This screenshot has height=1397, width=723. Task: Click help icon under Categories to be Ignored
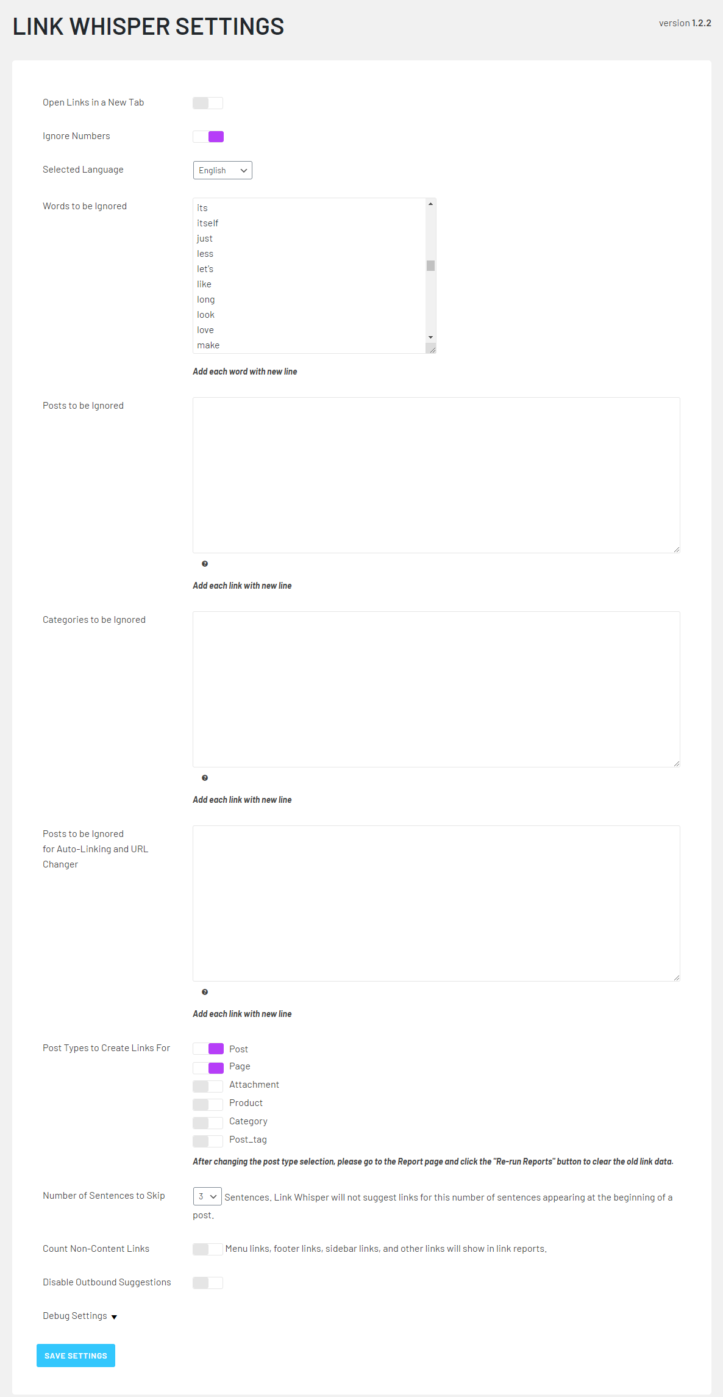tap(205, 778)
